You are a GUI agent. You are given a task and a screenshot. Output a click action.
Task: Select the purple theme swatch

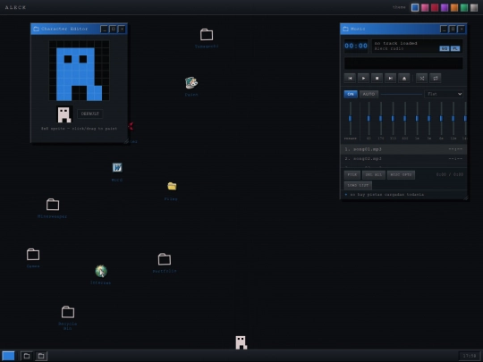click(x=445, y=8)
